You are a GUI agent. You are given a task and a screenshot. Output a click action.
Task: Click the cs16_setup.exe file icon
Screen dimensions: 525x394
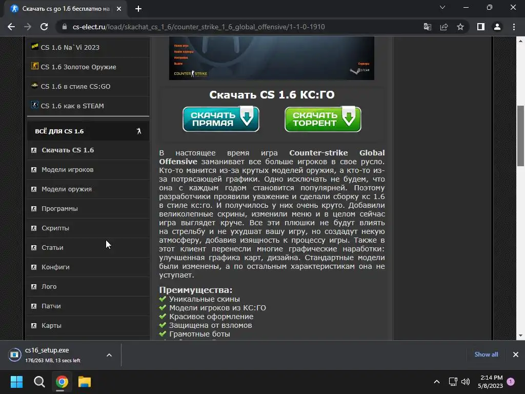click(x=14, y=355)
